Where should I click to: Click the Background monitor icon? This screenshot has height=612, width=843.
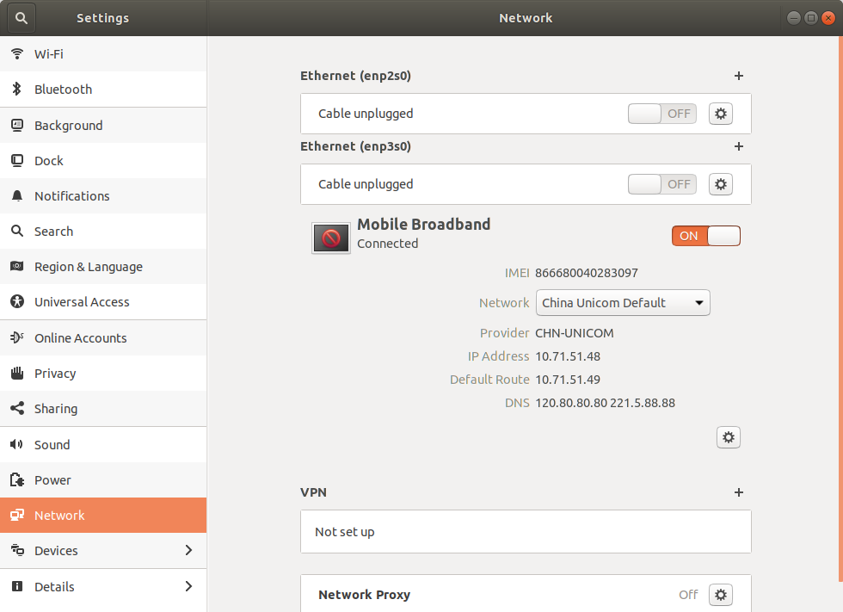pos(17,126)
